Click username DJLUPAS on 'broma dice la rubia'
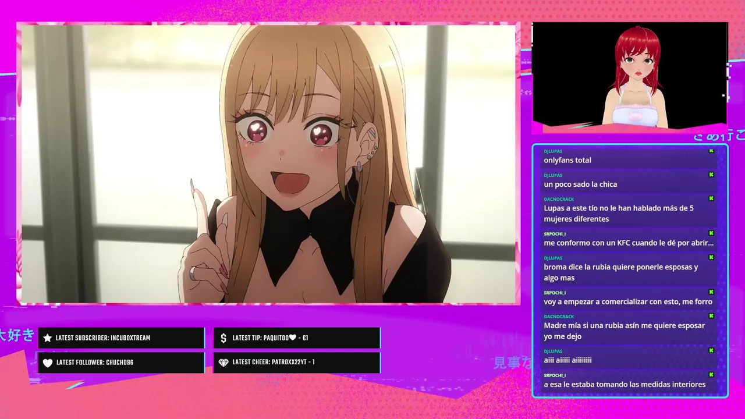The image size is (745, 419). click(553, 258)
